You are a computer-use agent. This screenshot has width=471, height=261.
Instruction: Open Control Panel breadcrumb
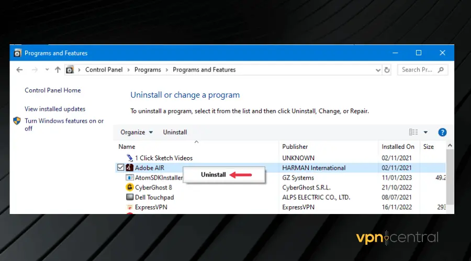point(104,70)
